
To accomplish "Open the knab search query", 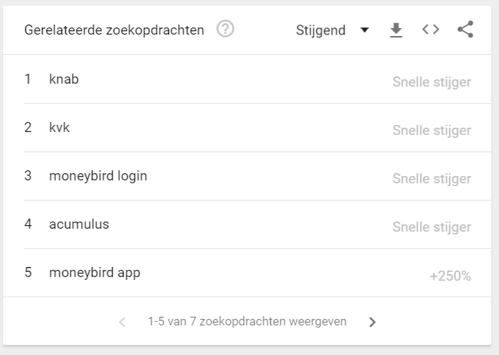I will (x=64, y=79).
